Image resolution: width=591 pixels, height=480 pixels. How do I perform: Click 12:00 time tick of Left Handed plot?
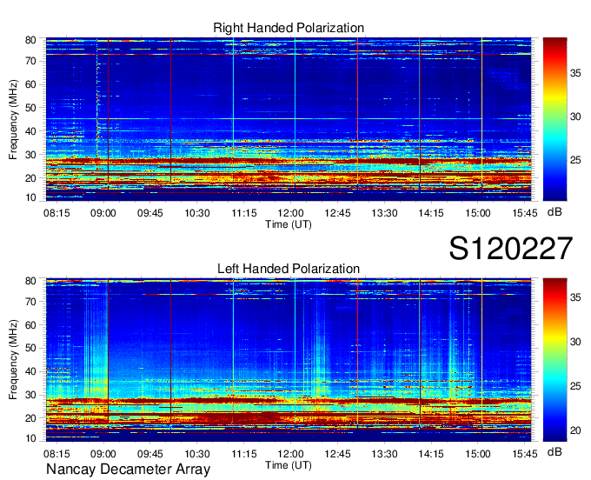tap(290, 454)
